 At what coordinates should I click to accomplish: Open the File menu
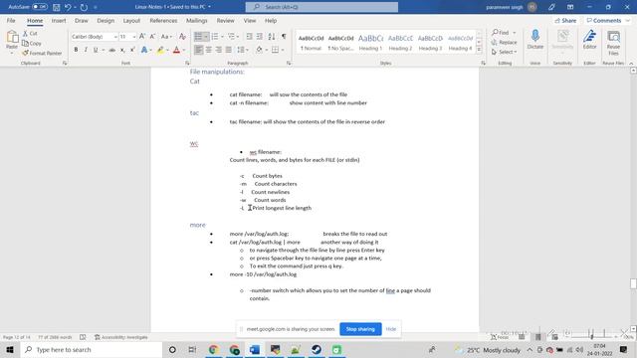coord(11,20)
